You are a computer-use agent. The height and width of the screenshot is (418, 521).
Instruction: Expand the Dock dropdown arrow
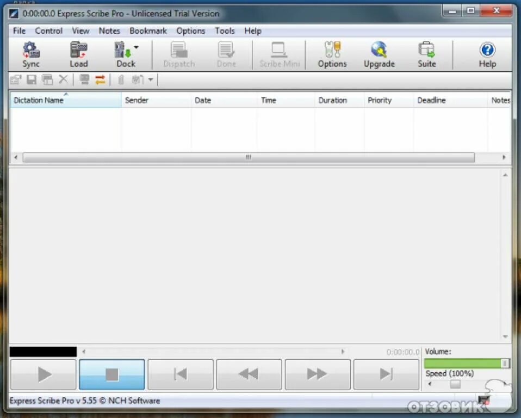[136, 47]
